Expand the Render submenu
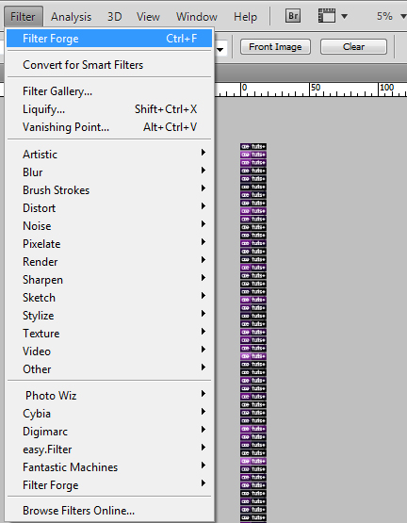407x523 pixels. (x=109, y=262)
